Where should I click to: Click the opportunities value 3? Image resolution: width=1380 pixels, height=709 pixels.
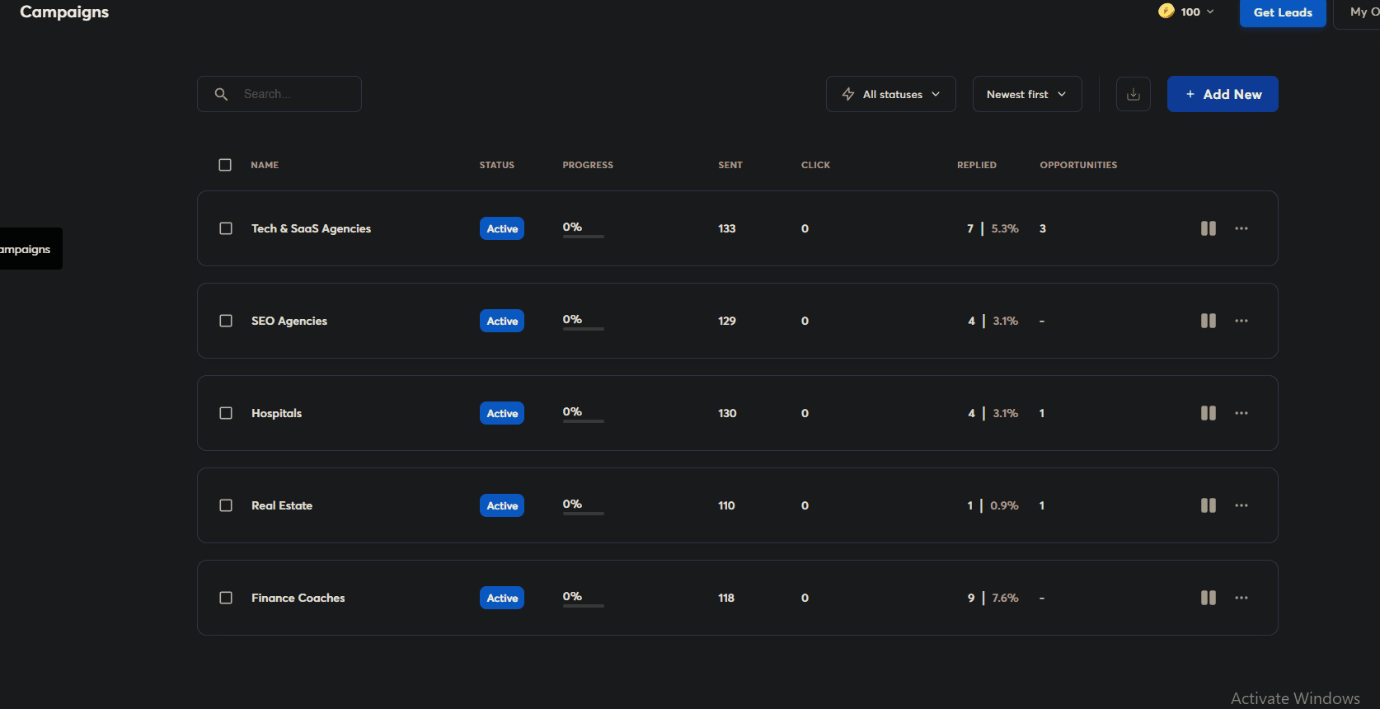click(x=1043, y=228)
